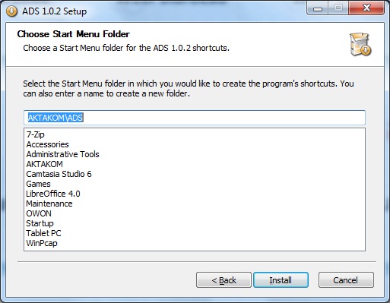Image resolution: width=390 pixels, height=303 pixels.
Task: Cancel the ADS setup
Action: point(346,280)
